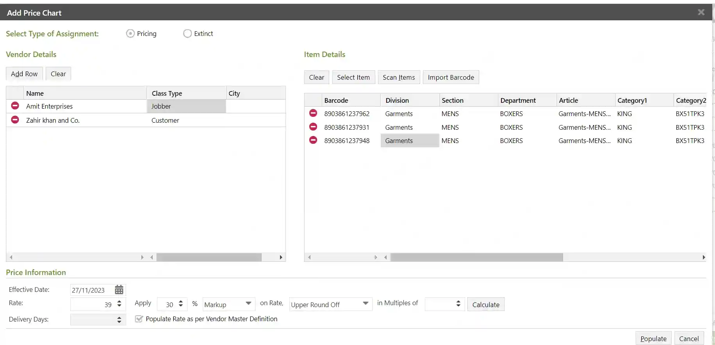
Task: Click the Jobber class type cell
Action: pyautogui.click(x=187, y=106)
